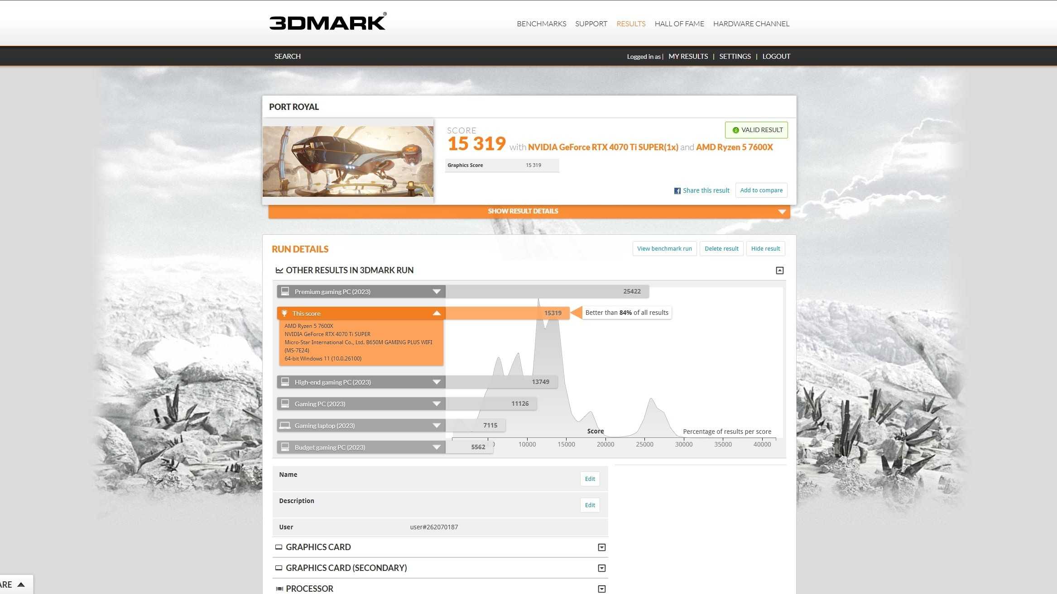1057x594 pixels.
Task: Expand the PROCESSOR section
Action: [x=601, y=589]
